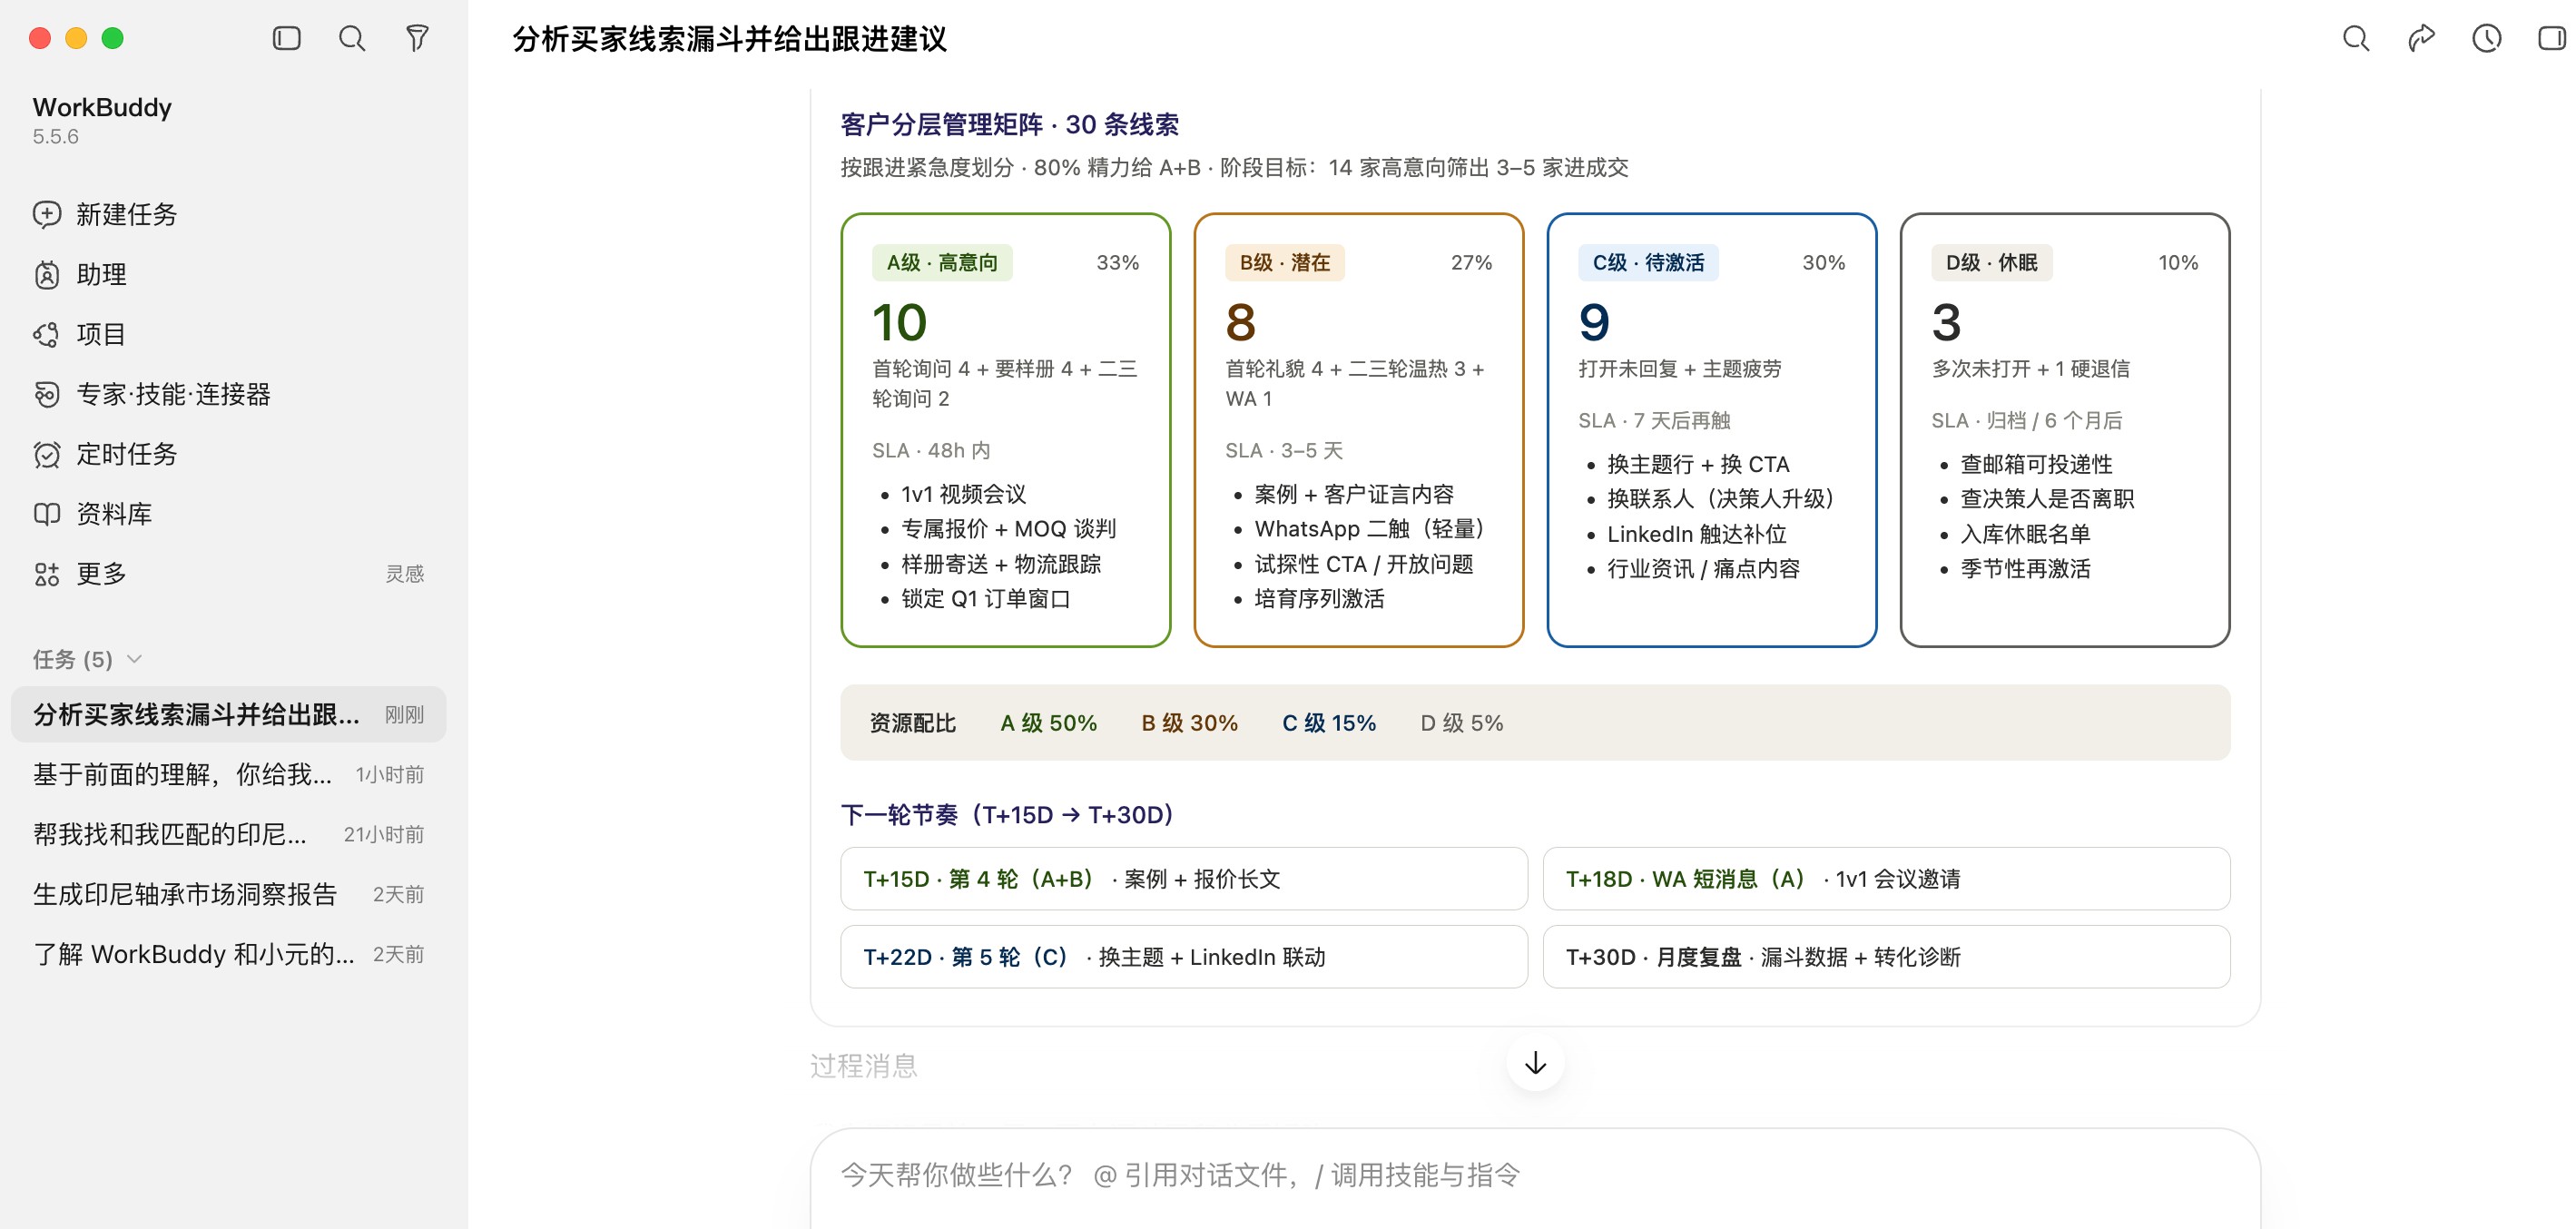Click the 项目 project icon
The height and width of the screenshot is (1229, 2576).
coord(47,334)
